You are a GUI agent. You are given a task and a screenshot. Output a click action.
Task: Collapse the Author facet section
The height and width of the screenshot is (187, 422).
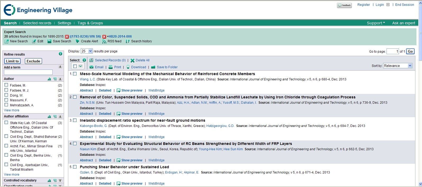(x=60, y=79)
